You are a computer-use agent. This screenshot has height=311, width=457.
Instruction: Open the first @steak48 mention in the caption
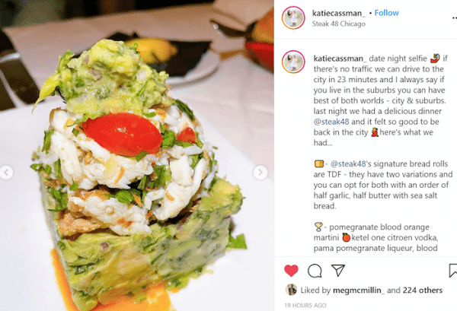tap(331, 122)
